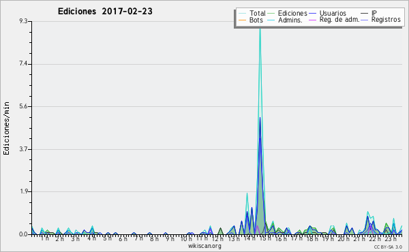Click the '22 h' x-axis label

[375, 238]
